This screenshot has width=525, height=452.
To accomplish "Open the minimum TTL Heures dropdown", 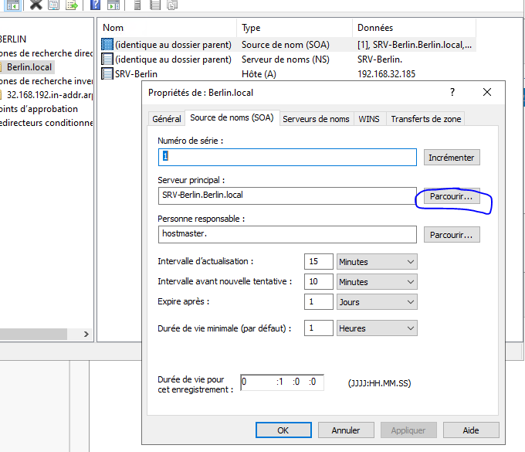I will 377,328.
